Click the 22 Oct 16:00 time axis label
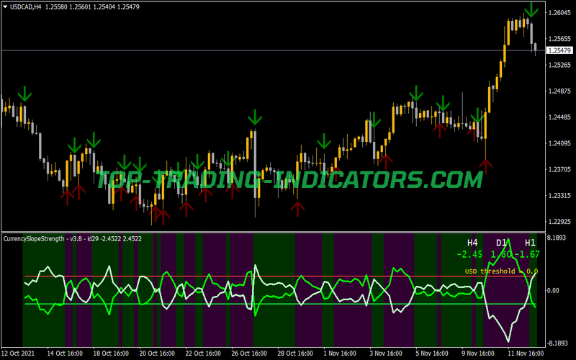576x360 pixels. (x=203, y=354)
